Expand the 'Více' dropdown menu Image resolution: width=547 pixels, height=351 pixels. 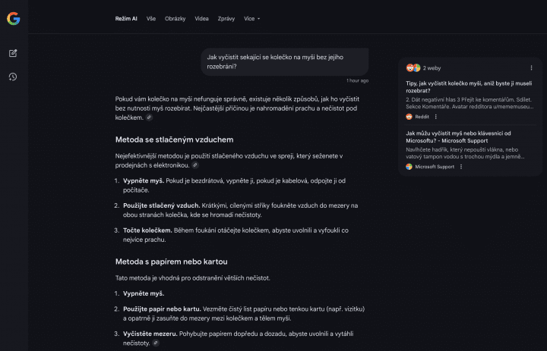tap(251, 18)
